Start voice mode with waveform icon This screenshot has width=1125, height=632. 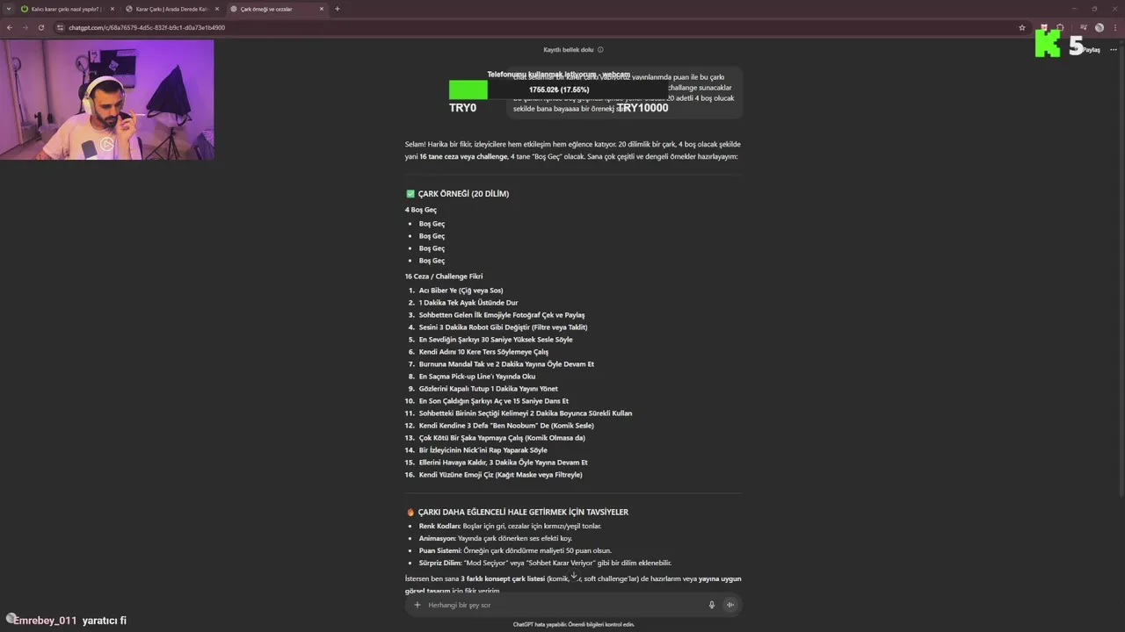click(x=729, y=605)
